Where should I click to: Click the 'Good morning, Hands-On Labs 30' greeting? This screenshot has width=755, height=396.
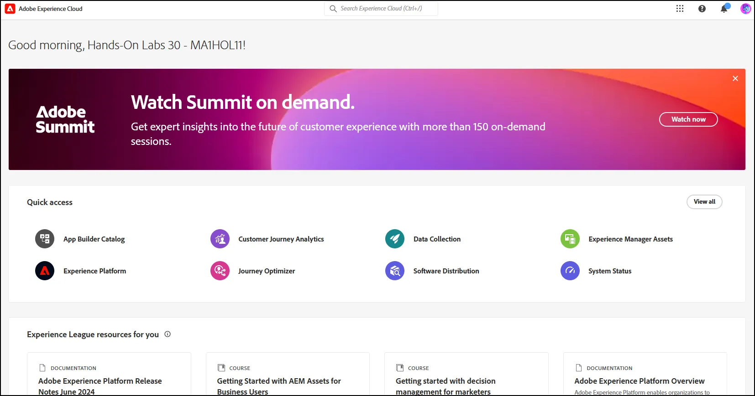[x=127, y=45]
